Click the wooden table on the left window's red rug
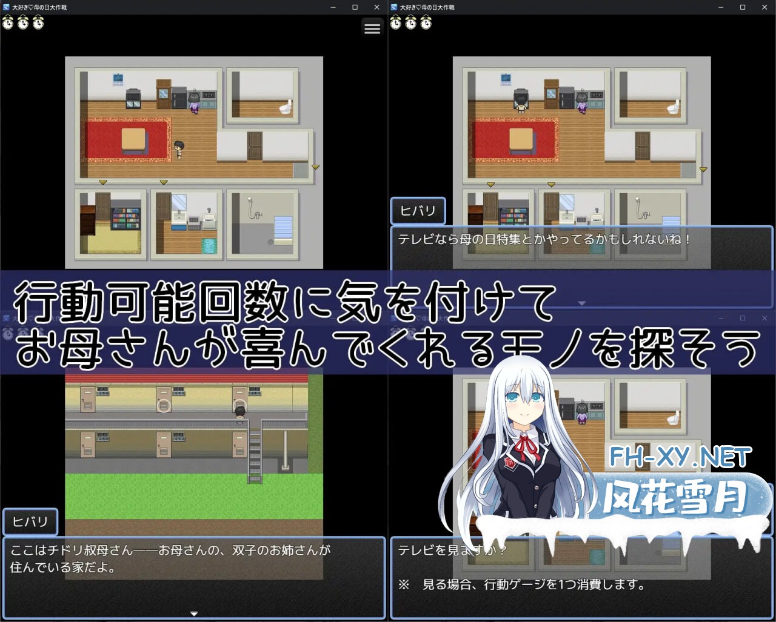The image size is (776, 622). point(133,141)
